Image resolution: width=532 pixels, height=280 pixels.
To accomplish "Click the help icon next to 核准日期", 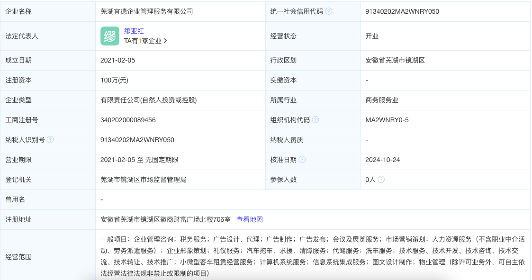I will (x=302, y=160).
